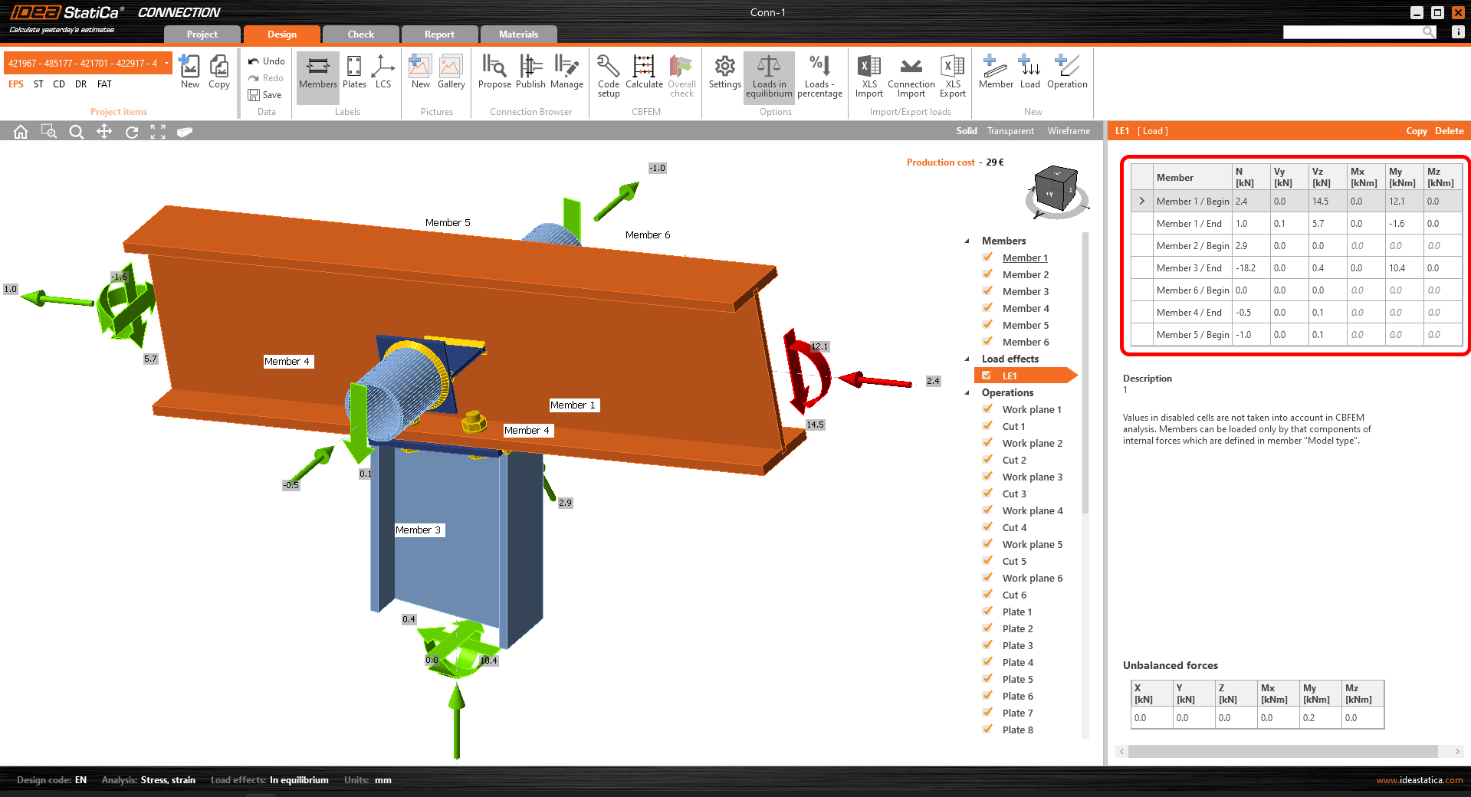Viewport: 1471px width, 797px height.
Task: Select the Members labels tool
Action: [317, 75]
